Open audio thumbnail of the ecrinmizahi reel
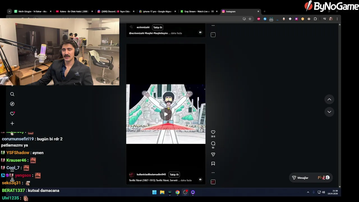This screenshot has width=359, height=202. [x=213, y=35]
